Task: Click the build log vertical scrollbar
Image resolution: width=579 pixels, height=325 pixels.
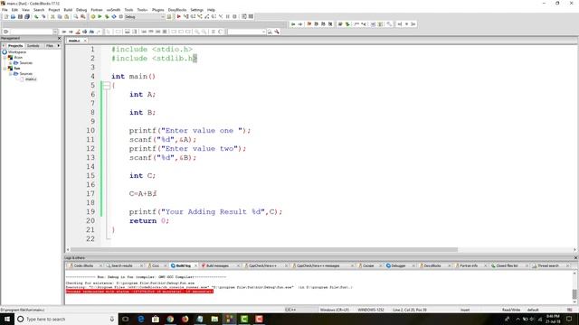Action: coord(574,293)
